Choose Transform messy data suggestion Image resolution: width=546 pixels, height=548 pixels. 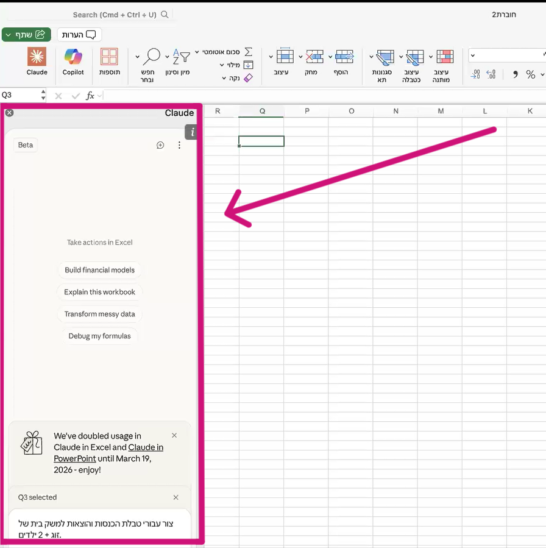click(99, 314)
